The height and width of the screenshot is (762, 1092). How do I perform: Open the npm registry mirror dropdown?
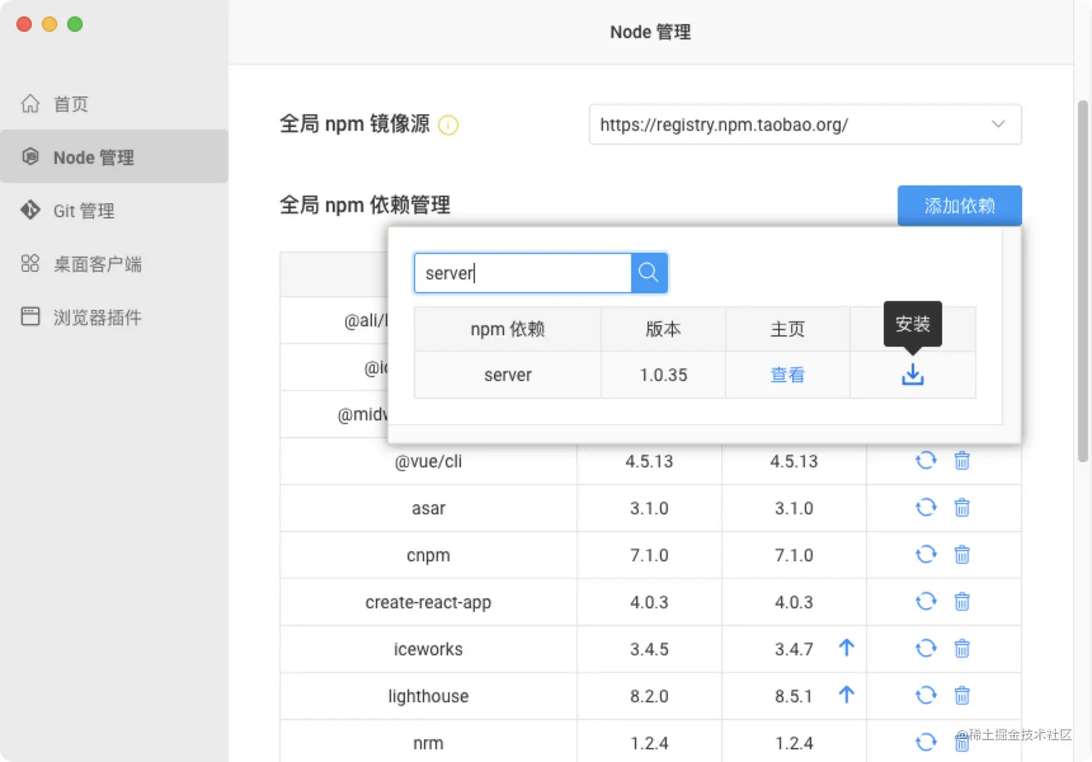coord(805,124)
